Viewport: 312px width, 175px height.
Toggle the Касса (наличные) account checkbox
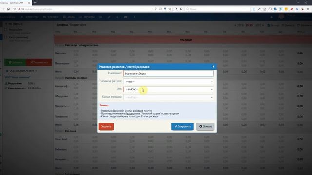click(x=6, y=37)
